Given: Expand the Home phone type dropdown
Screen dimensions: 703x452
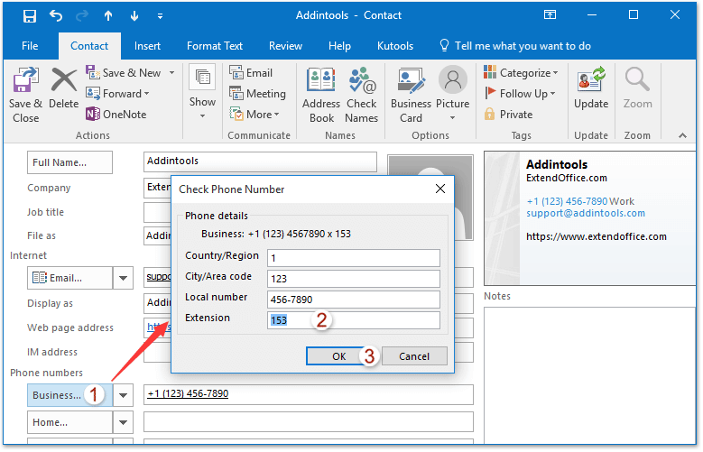Looking at the screenshot, I should [123, 422].
